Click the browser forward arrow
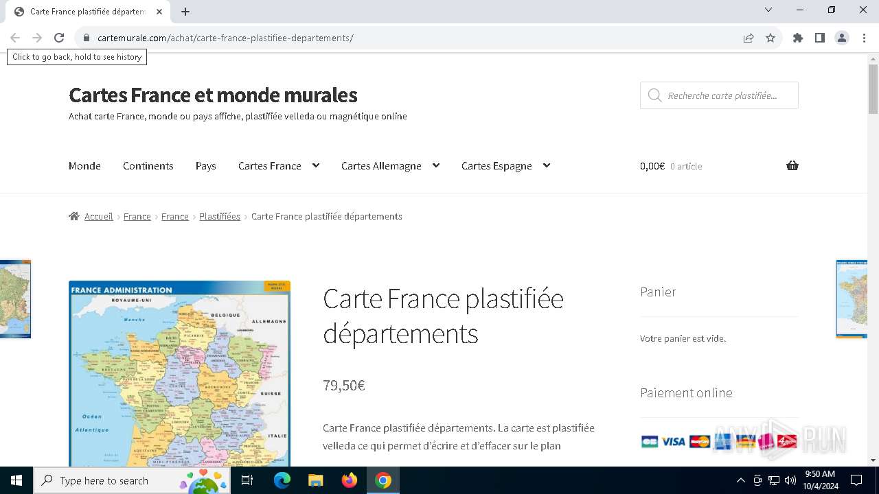The image size is (879, 494). coord(37,38)
